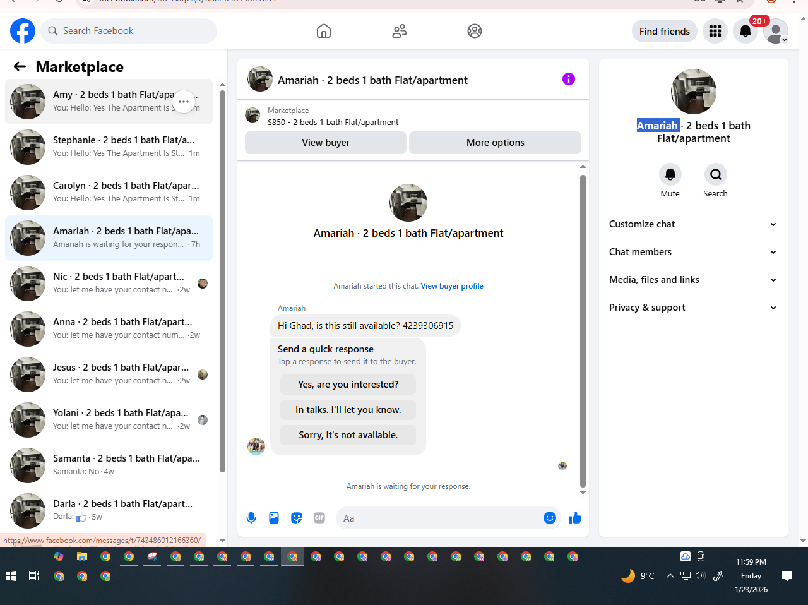Open the volume icon in system tray
Viewport: 808px width, 605px height.
pos(700,576)
